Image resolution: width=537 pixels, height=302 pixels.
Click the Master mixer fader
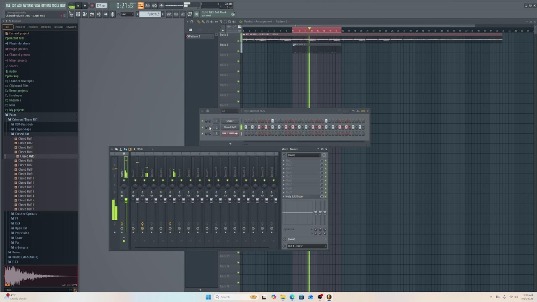tap(126, 201)
